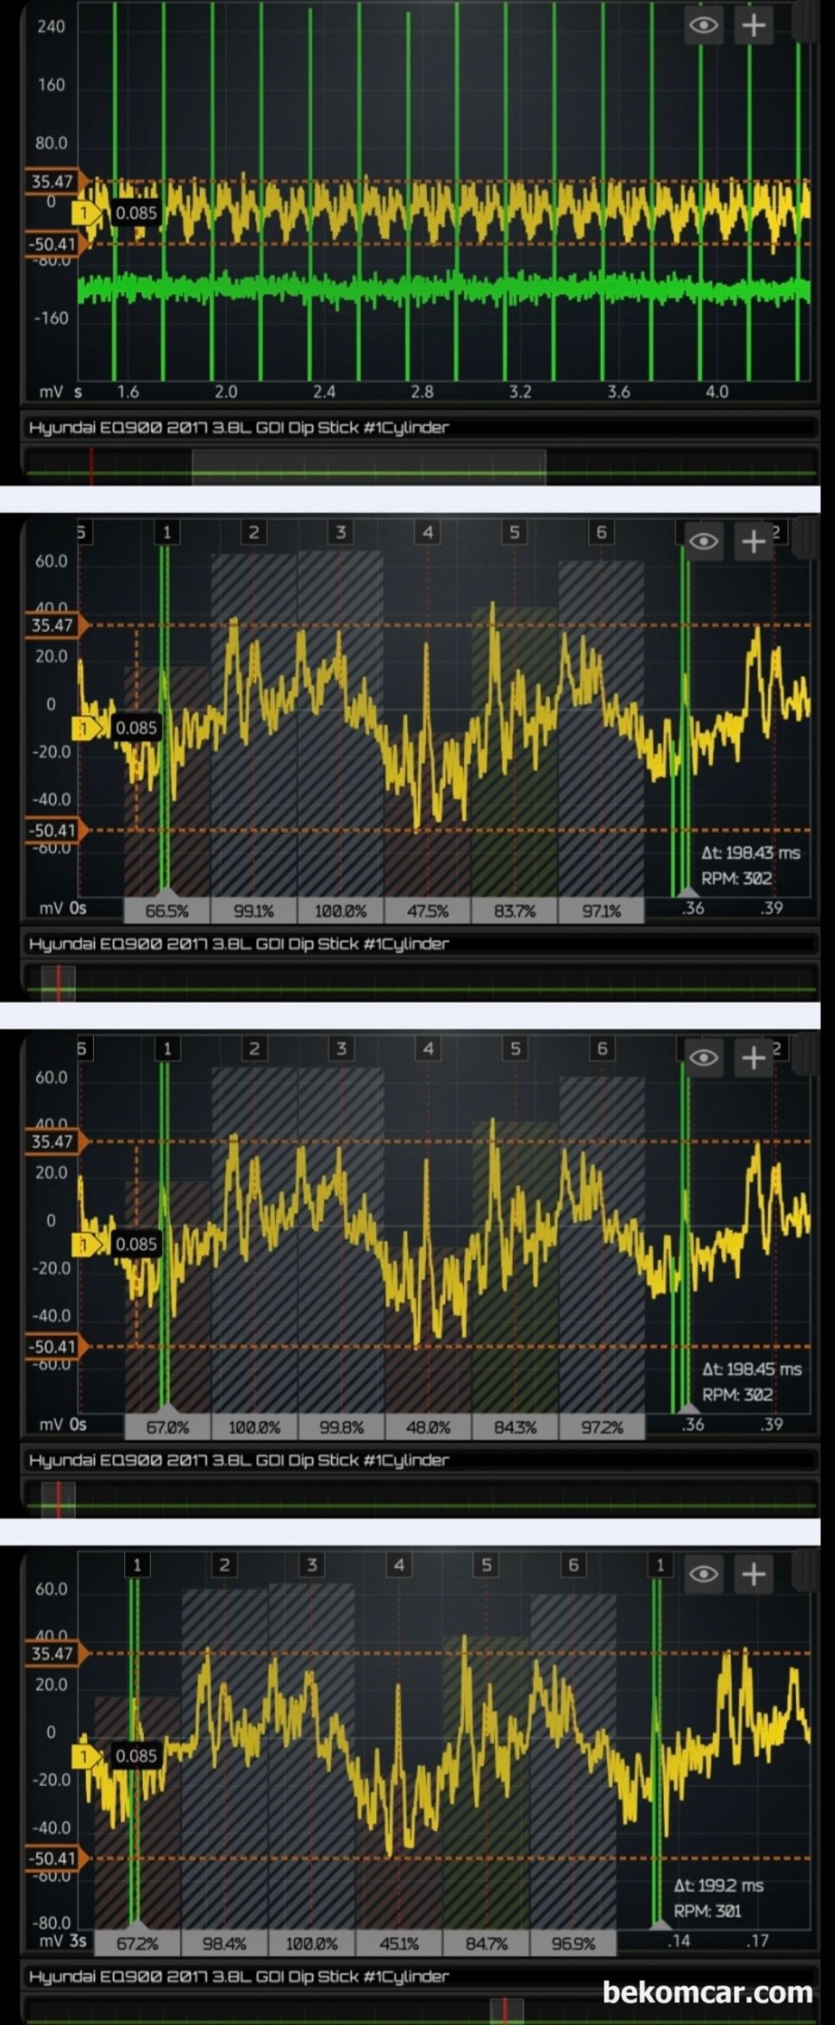The image size is (835, 2025).
Task: Toggle eye icon in the Δt 199.2 ms chart
Action: click(x=704, y=1575)
